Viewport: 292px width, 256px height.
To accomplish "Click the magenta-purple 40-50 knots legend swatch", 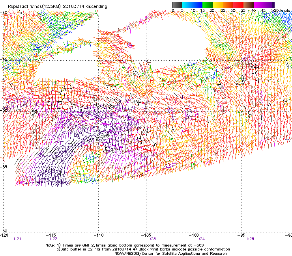I will [264, 5].
